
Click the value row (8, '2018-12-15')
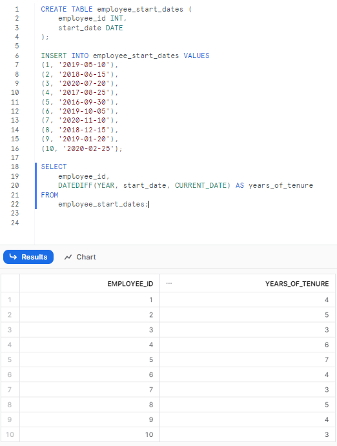pos(79,130)
